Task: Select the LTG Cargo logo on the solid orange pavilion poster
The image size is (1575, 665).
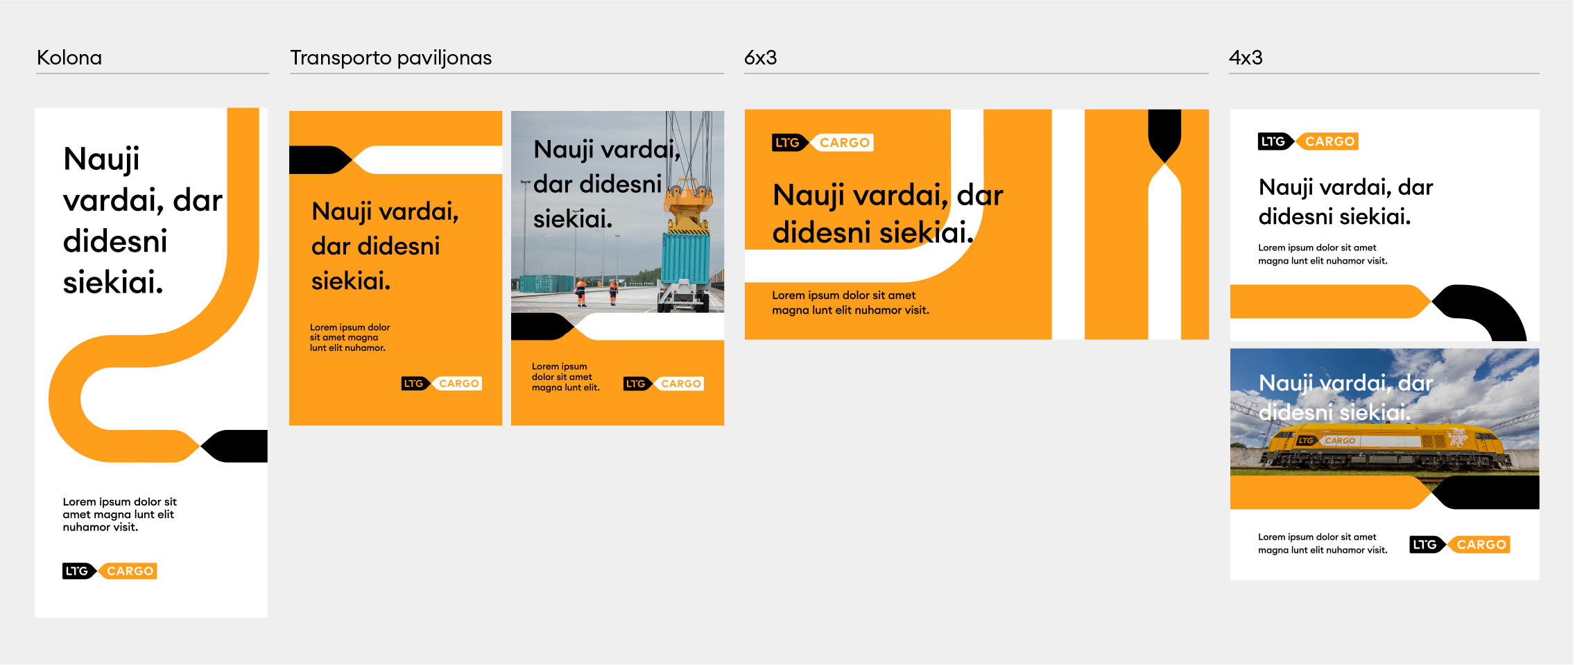Action: coord(442,383)
